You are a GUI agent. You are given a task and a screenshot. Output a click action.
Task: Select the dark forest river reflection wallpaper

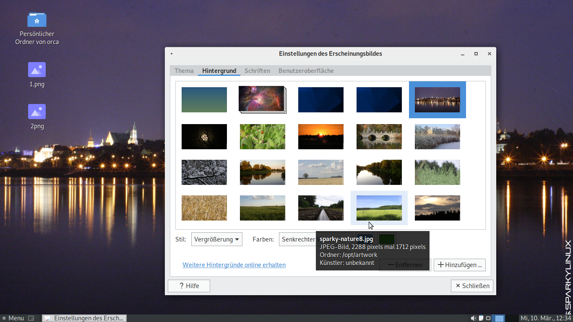point(379,172)
